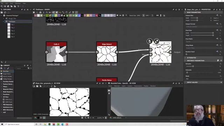Click the reset parent size icon
The image size is (224, 126).
coord(153,15)
